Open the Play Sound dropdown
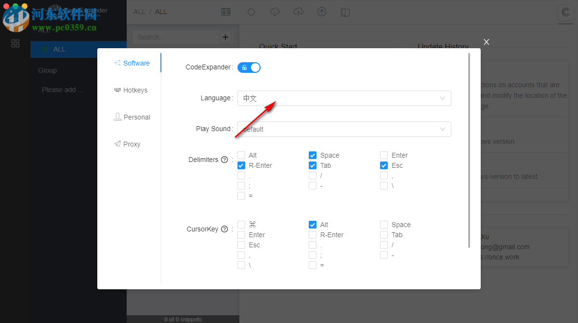The image size is (578, 323). (344, 129)
